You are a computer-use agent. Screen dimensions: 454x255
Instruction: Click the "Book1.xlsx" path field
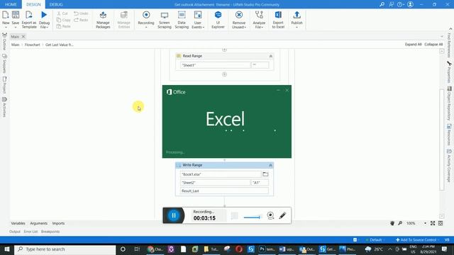pyautogui.click(x=221, y=174)
